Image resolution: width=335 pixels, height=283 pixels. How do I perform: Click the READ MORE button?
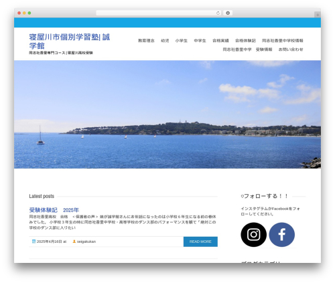[200, 242]
